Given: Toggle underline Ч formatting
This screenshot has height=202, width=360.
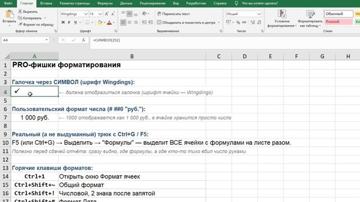Looking at the screenshot, I should 75,22.
